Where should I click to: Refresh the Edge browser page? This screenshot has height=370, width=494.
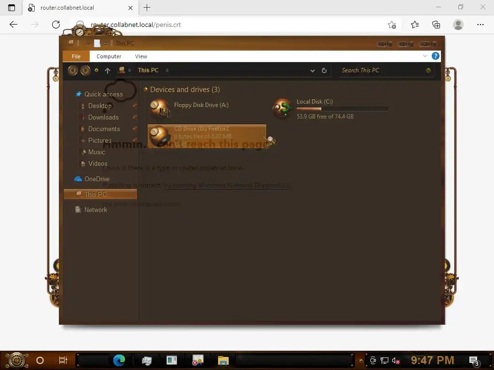point(56,25)
